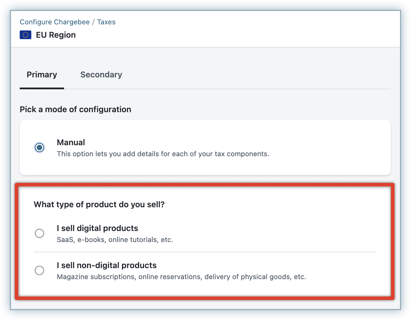Select the Manual radio button
The height and width of the screenshot is (320, 411).
(39, 148)
